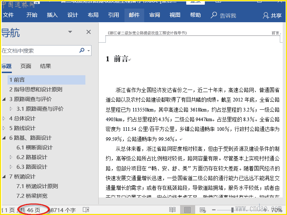The height and width of the screenshot is (215, 287).
Task: Open the 帮助 ribbon tab
Action: 196,15
